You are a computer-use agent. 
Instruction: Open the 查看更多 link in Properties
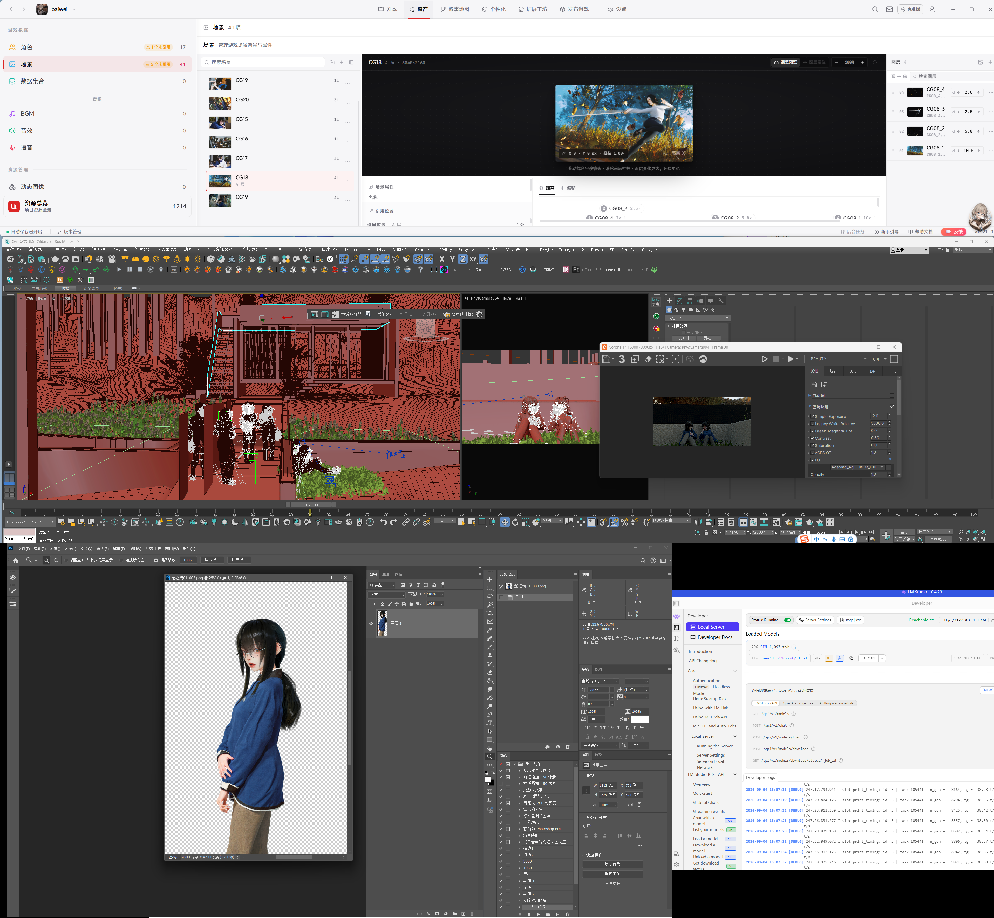[x=612, y=884]
